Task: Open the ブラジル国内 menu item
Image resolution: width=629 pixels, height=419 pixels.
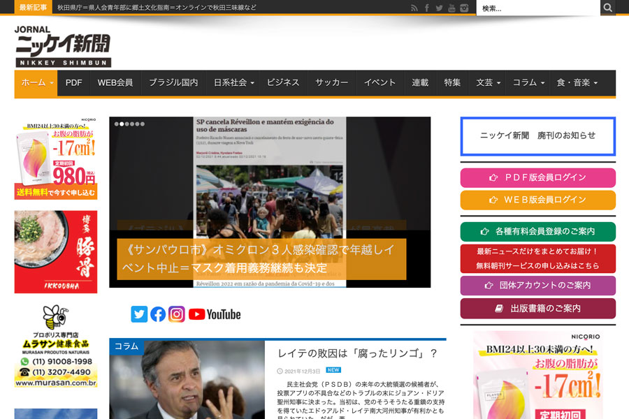Action: [173, 82]
